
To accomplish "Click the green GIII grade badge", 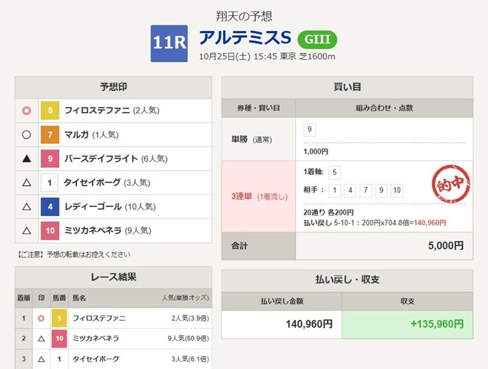I will coord(317,38).
